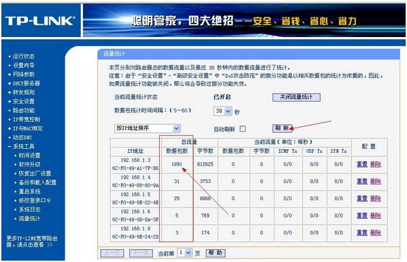Click the 流量统计 panel title

pyautogui.click(x=114, y=54)
